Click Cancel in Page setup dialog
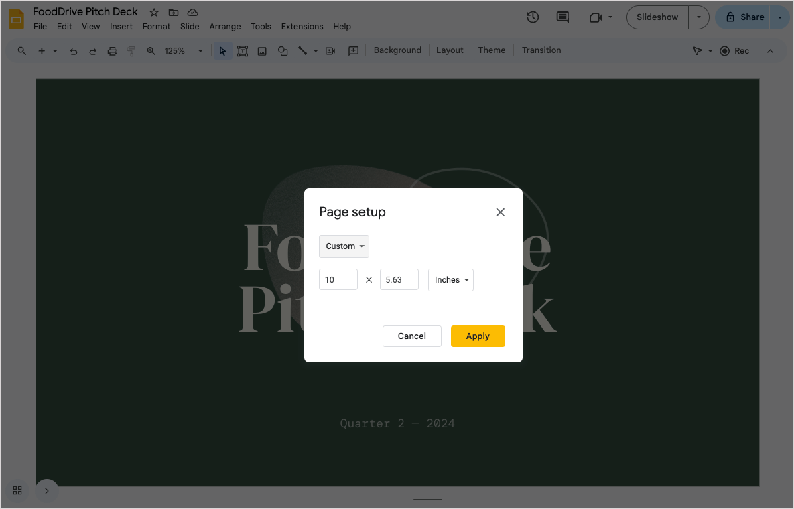Image resolution: width=794 pixels, height=509 pixels. coord(411,336)
